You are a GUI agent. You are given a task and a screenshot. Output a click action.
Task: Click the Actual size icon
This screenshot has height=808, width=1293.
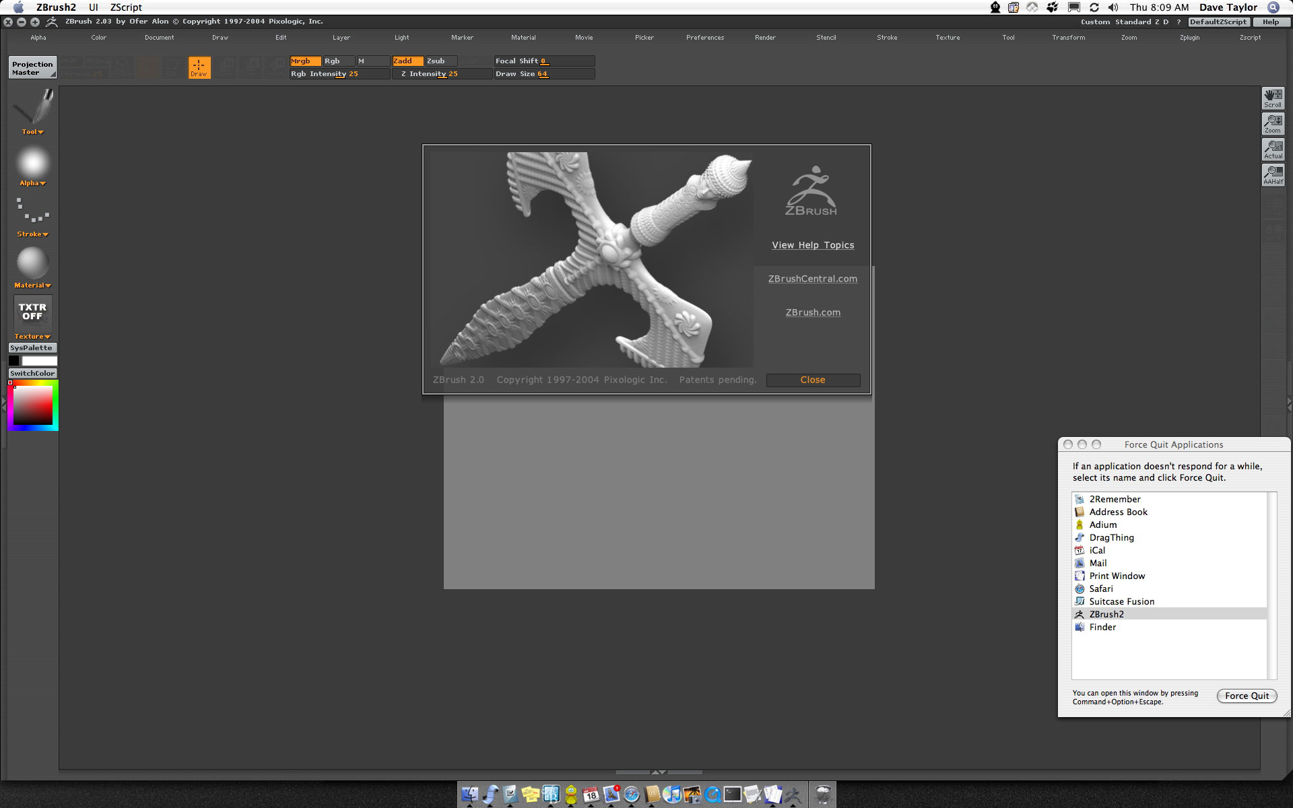coord(1273,149)
